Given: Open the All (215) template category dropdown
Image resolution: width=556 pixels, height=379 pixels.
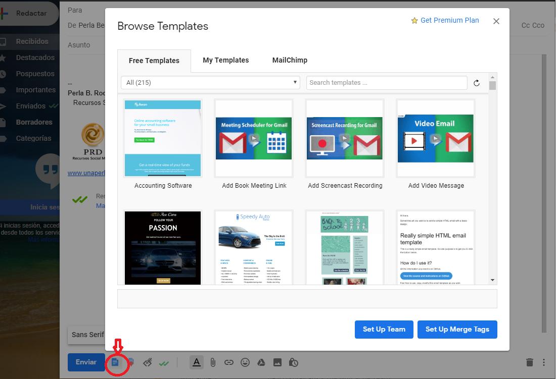Looking at the screenshot, I should click(210, 82).
